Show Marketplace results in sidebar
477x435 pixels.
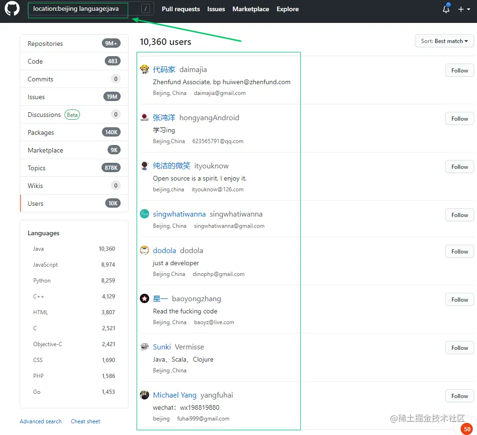(74, 150)
